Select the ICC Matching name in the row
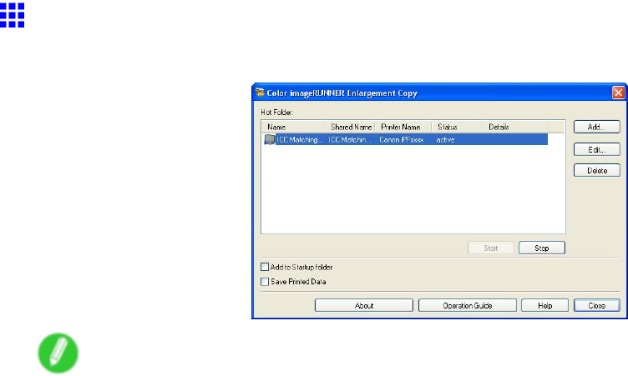 coord(299,139)
